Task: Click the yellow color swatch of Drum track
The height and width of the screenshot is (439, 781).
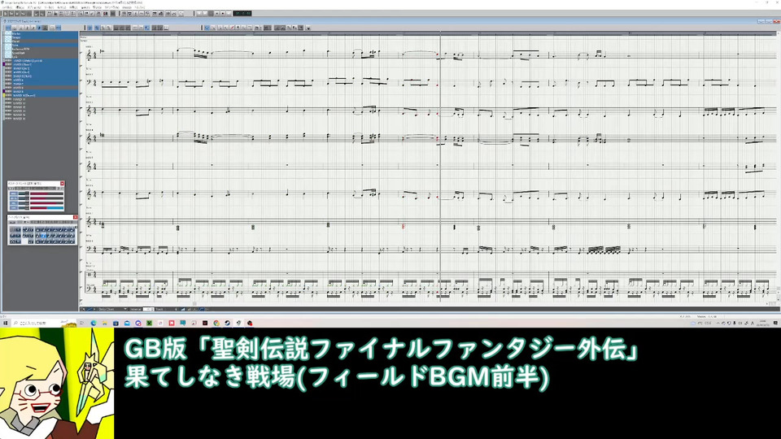Action: [x=4, y=95]
